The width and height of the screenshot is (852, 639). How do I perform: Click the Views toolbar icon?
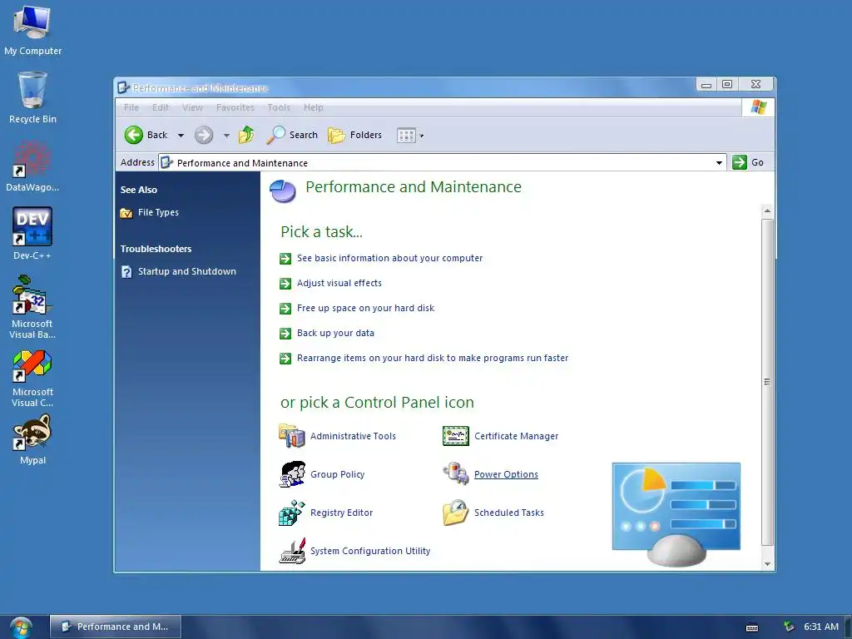coord(406,136)
